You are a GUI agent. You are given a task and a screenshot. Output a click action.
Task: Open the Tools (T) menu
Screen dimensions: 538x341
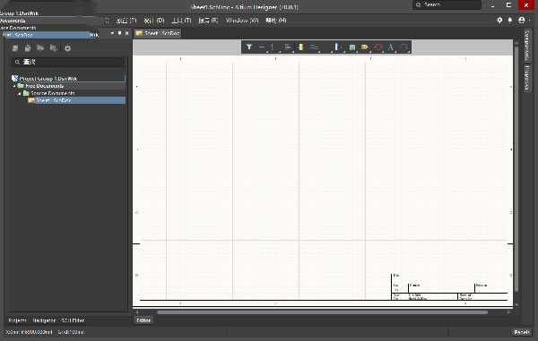click(181, 21)
